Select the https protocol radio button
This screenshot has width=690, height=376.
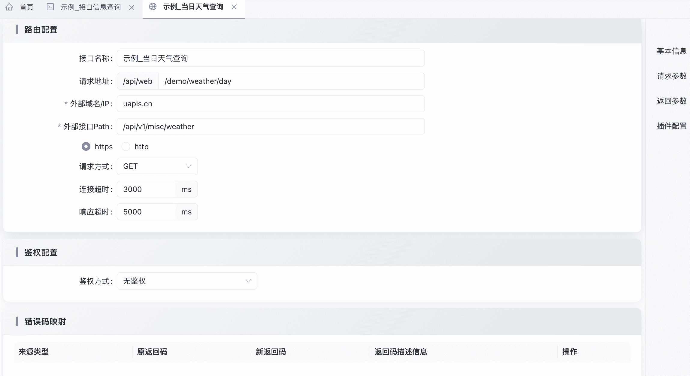pyautogui.click(x=86, y=147)
